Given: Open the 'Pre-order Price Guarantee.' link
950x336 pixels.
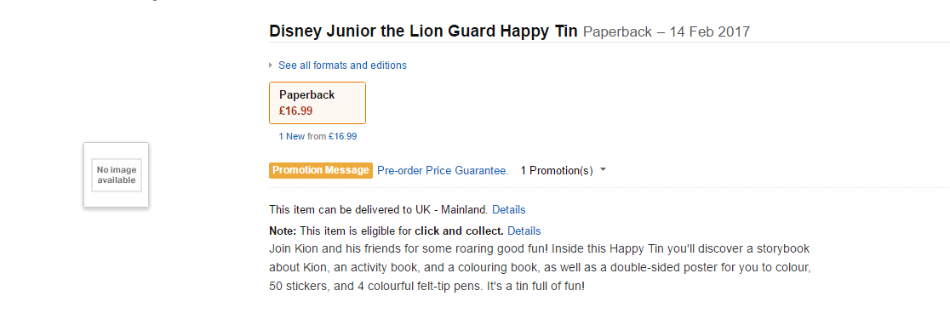Looking at the screenshot, I should (x=443, y=171).
